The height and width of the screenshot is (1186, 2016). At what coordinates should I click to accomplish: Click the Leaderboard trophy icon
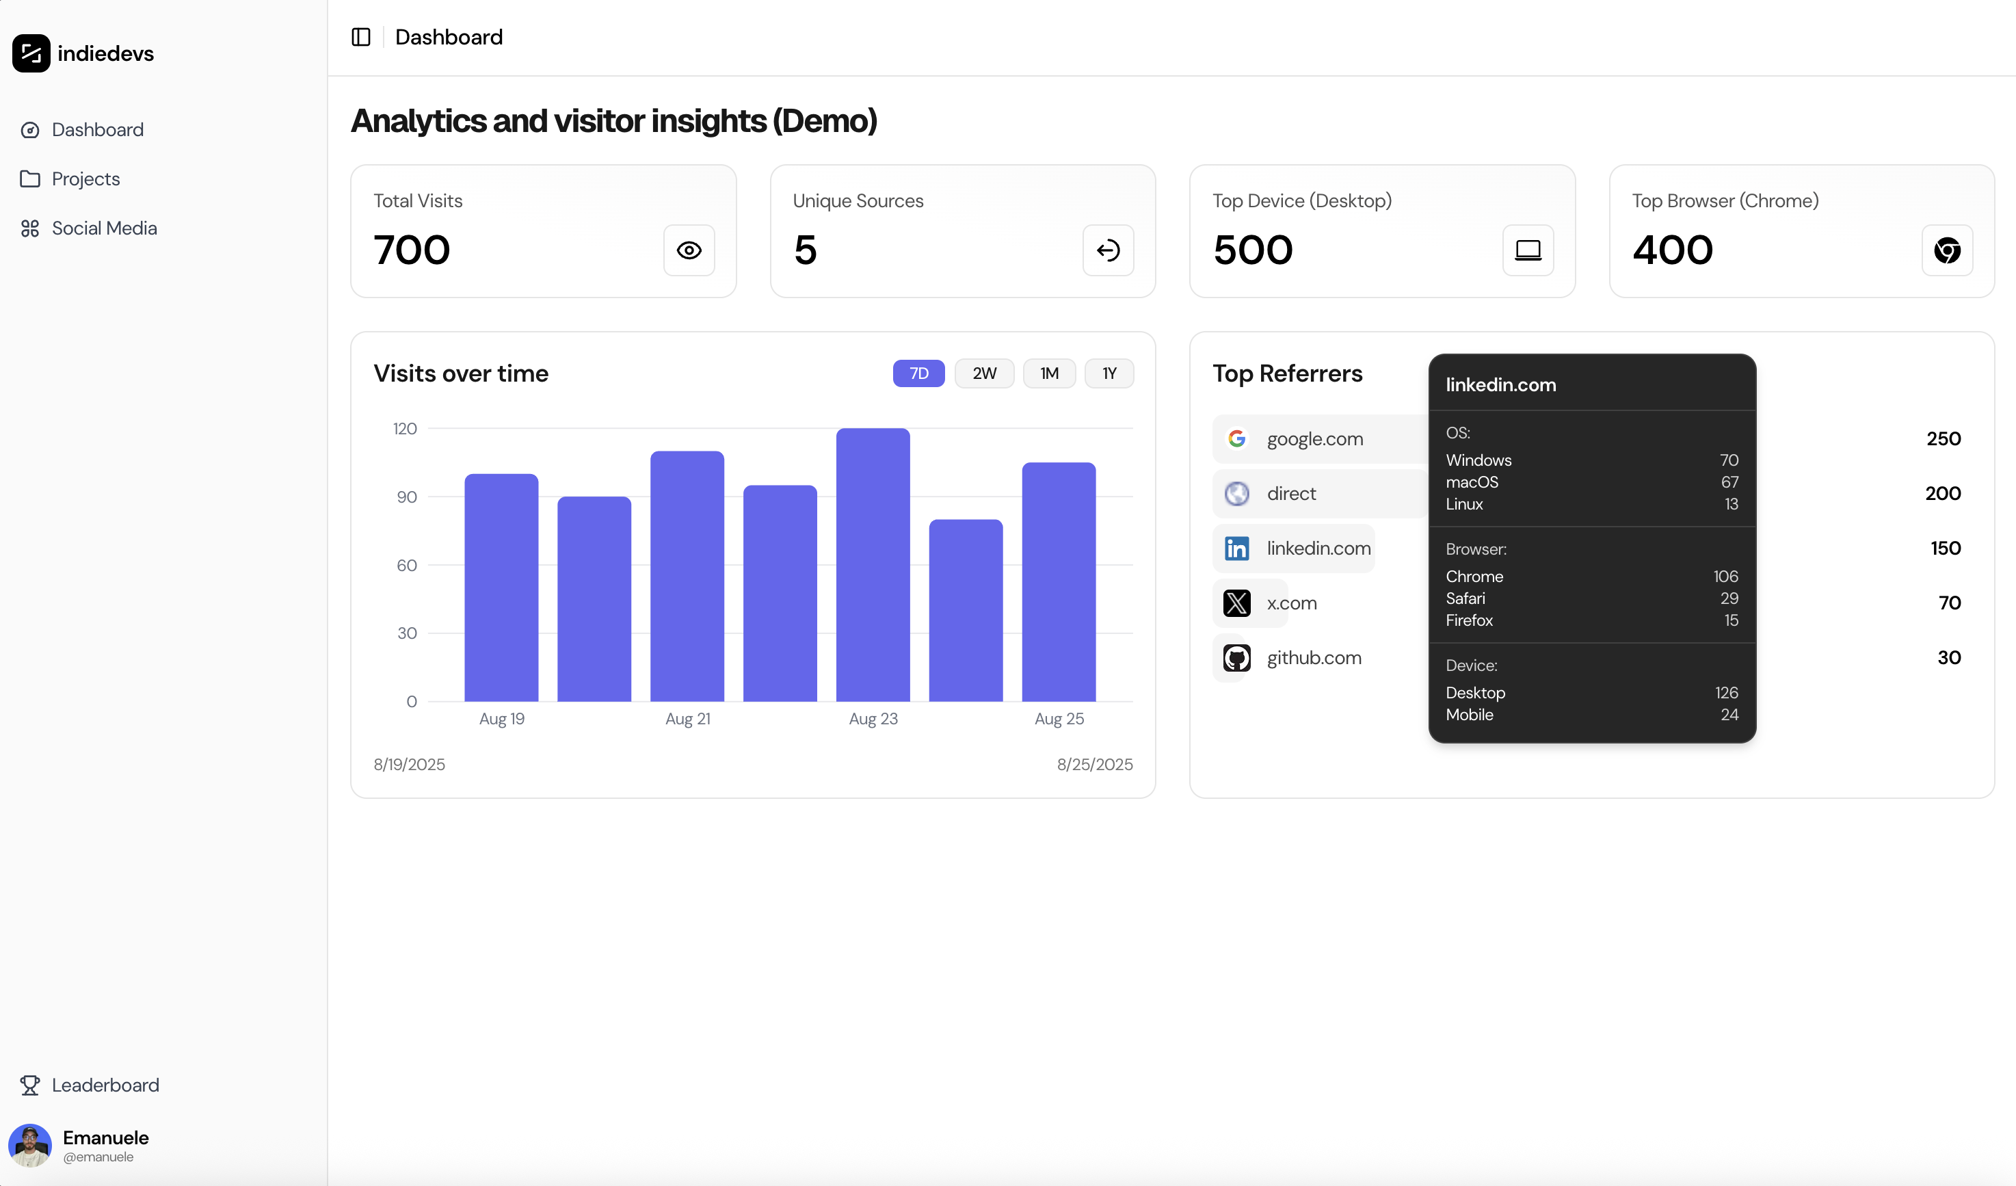[x=29, y=1085]
